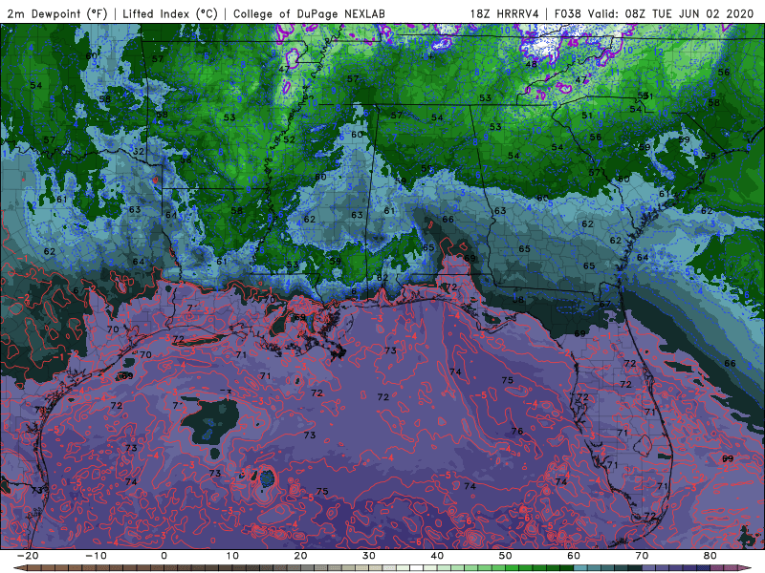765x573 pixels.
Task: Click the '80' color scale label
Action: pos(710,556)
